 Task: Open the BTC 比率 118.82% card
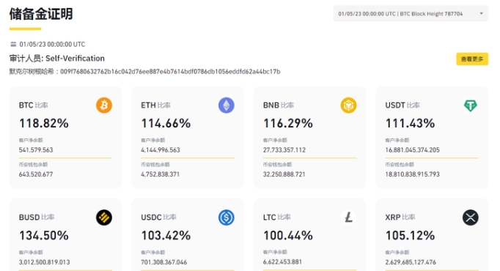pyautogui.click(x=65, y=137)
